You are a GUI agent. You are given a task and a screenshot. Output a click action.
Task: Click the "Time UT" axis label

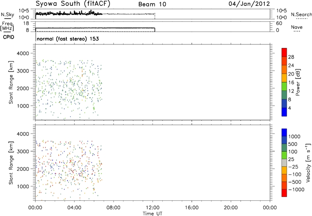[x=152, y=213]
